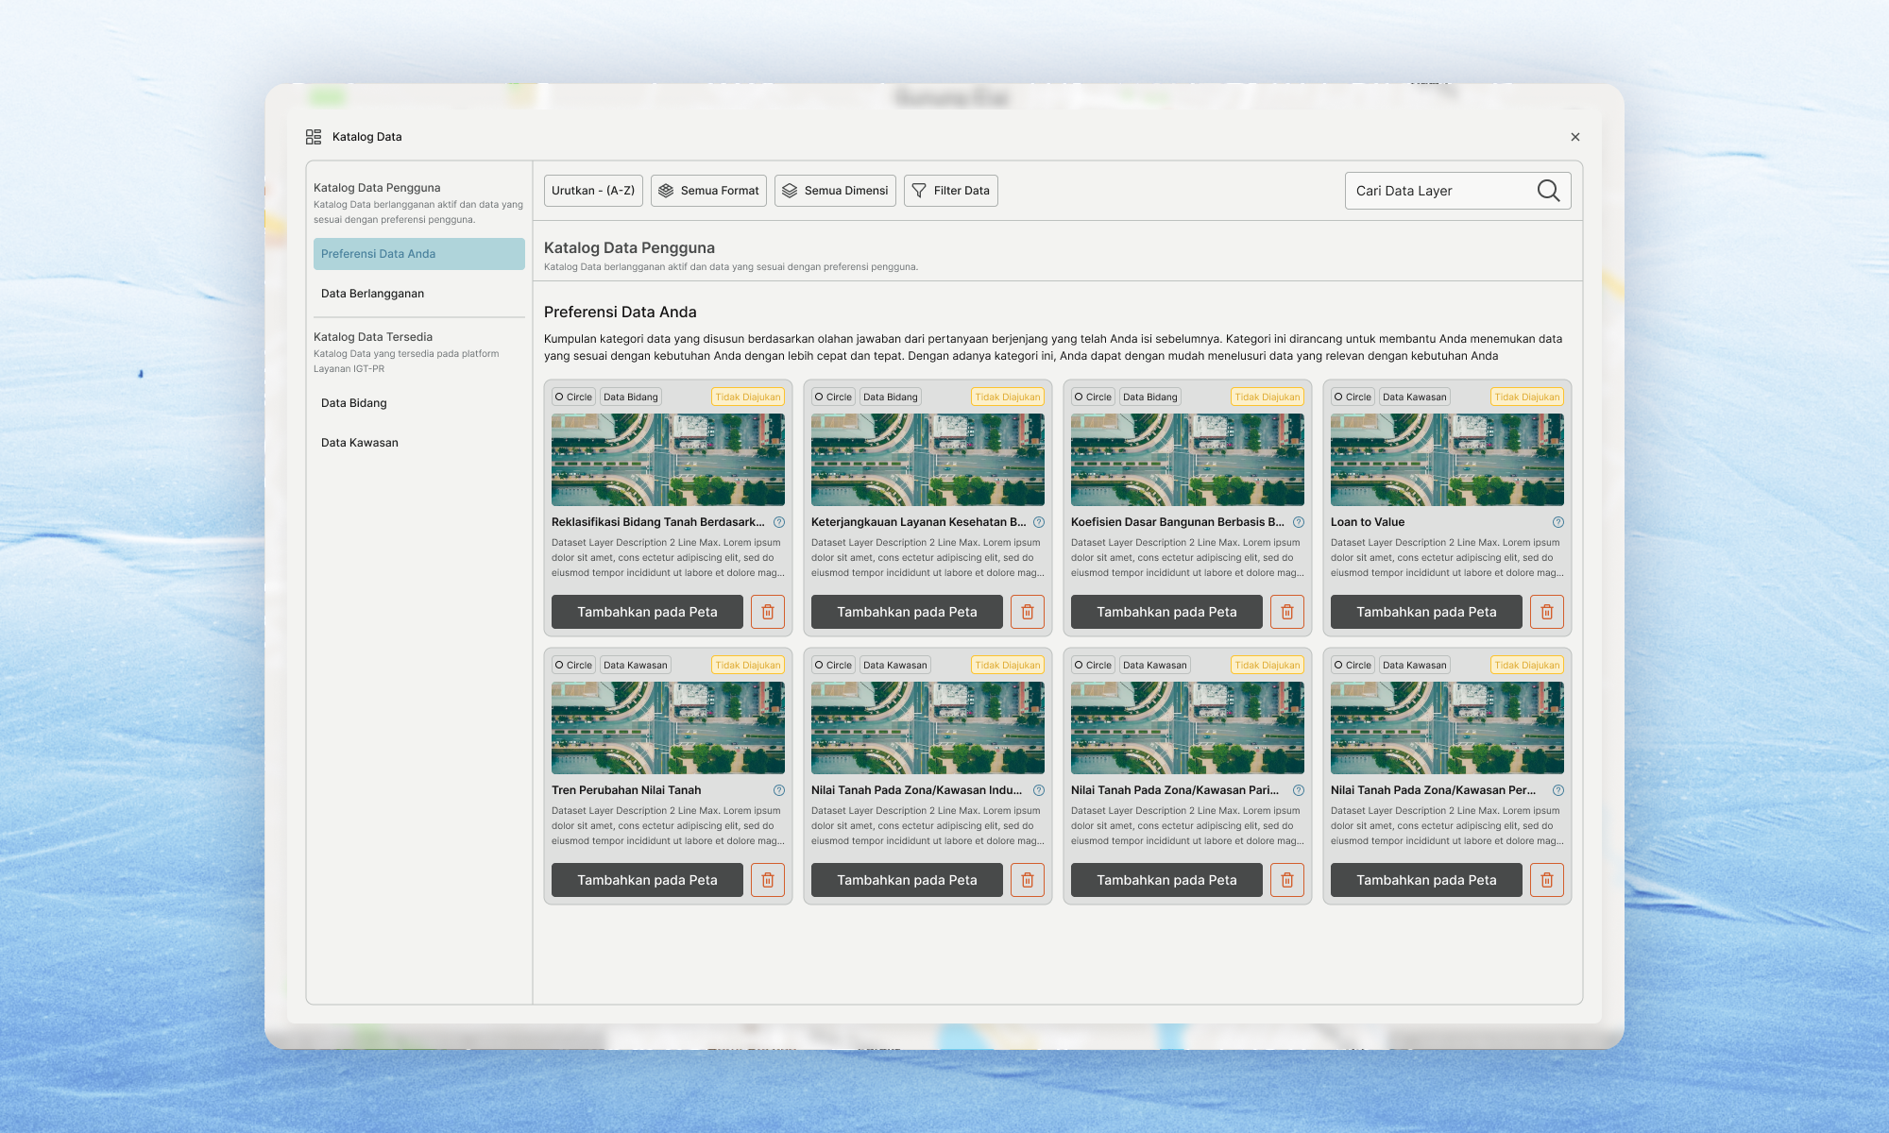Click trash icon on Loan to Value card

click(1546, 612)
